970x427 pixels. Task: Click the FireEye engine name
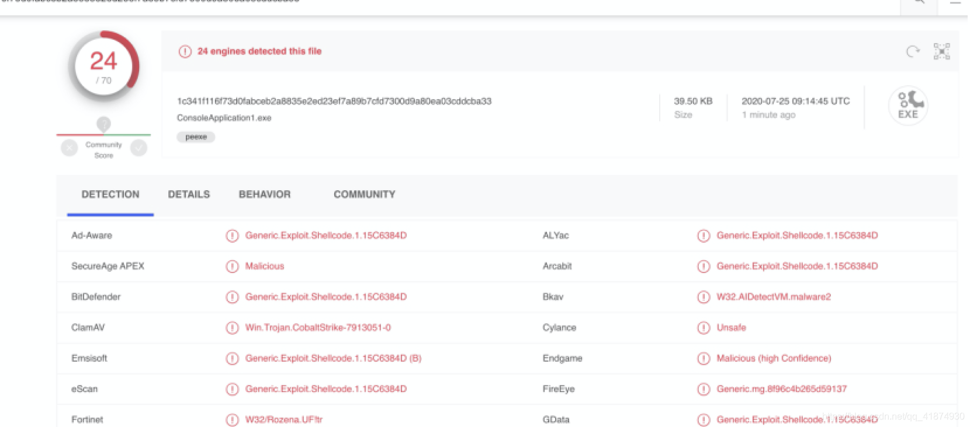(x=559, y=388)
